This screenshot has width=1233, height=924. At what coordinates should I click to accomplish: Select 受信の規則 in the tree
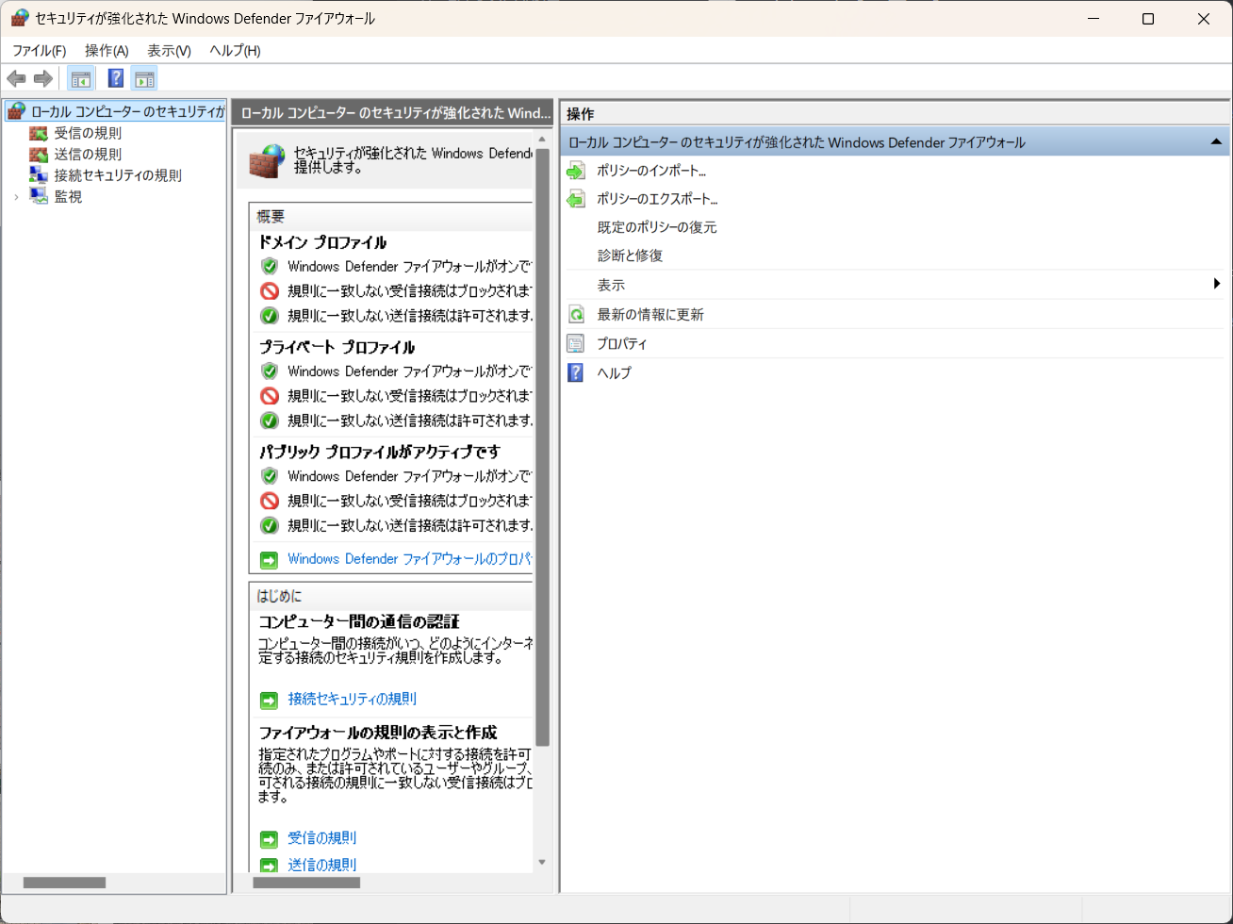88,133
